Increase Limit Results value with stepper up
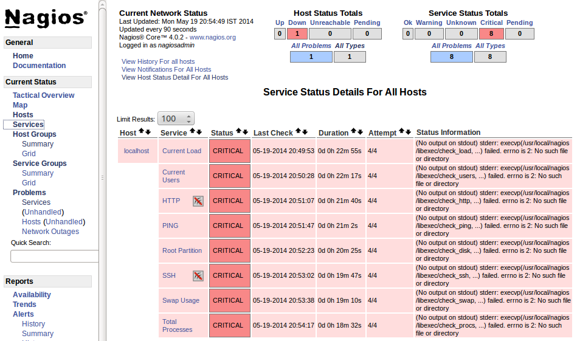This screenshot has height=341, width=577. pos(188,116)
